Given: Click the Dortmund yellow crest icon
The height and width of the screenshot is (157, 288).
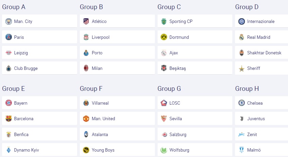Looking at the screenshot, I should (164, 37).
